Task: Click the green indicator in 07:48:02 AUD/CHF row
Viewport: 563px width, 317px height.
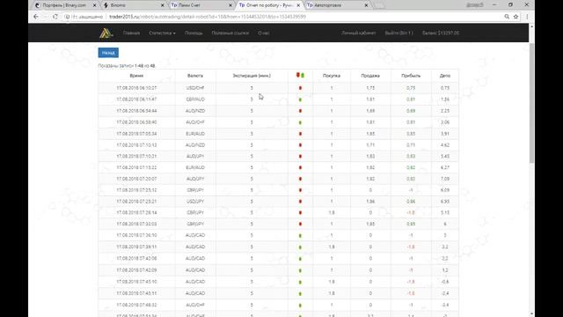Action: pos(300,306)
